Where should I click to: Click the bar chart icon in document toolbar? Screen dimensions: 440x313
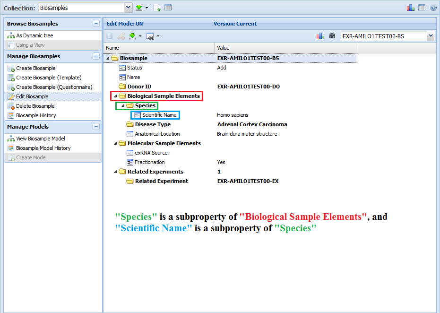tap(320, 36)
